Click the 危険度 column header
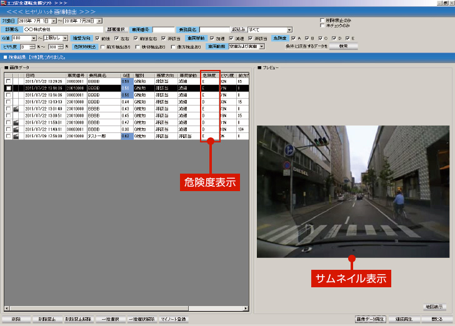 (208, 75)
